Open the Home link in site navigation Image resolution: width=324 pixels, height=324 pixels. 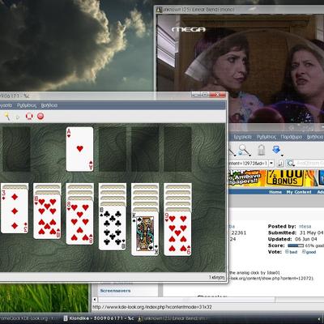pyautogui.click(x=275, y=192)
